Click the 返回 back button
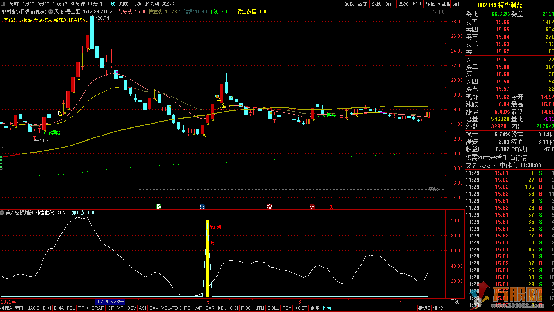 (x=457, y=3)
